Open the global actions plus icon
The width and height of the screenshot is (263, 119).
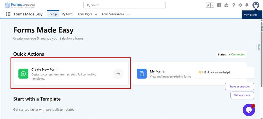click(219, 5)
